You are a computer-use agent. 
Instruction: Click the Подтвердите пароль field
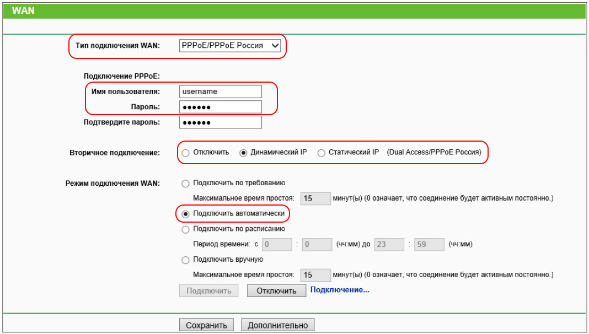click(221, 122)
